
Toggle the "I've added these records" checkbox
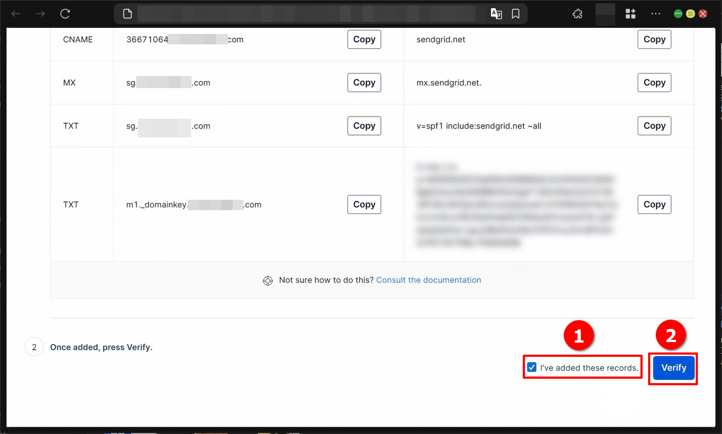point(532,367)
